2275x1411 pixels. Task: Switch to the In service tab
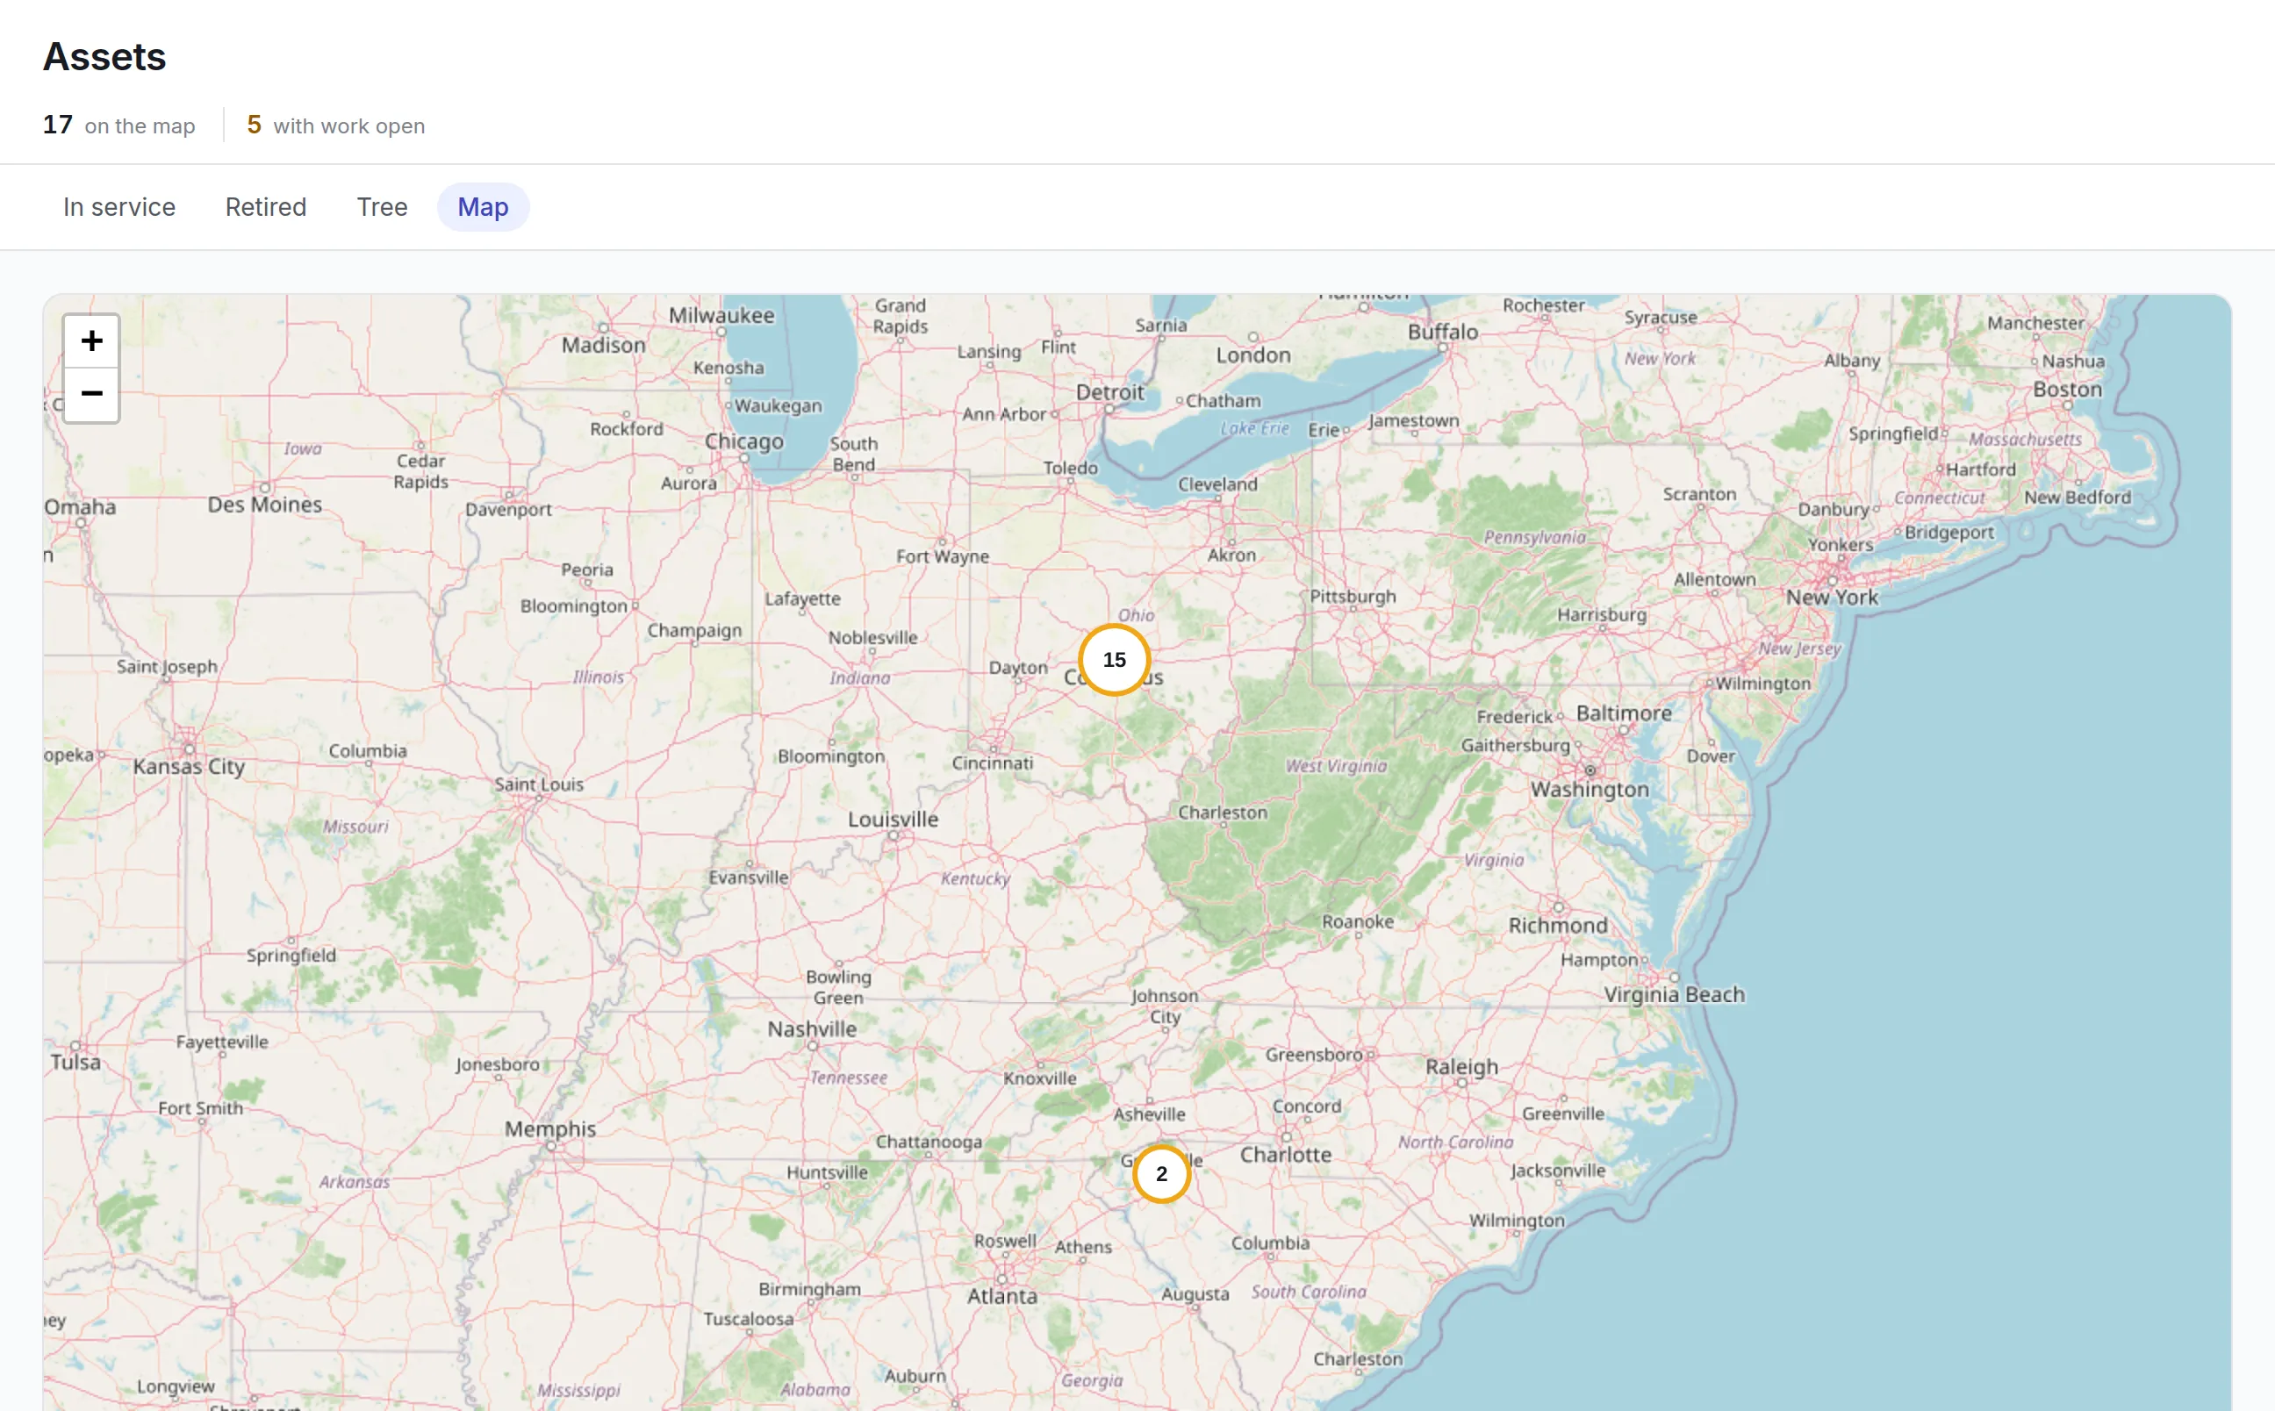tap(119, 207)
